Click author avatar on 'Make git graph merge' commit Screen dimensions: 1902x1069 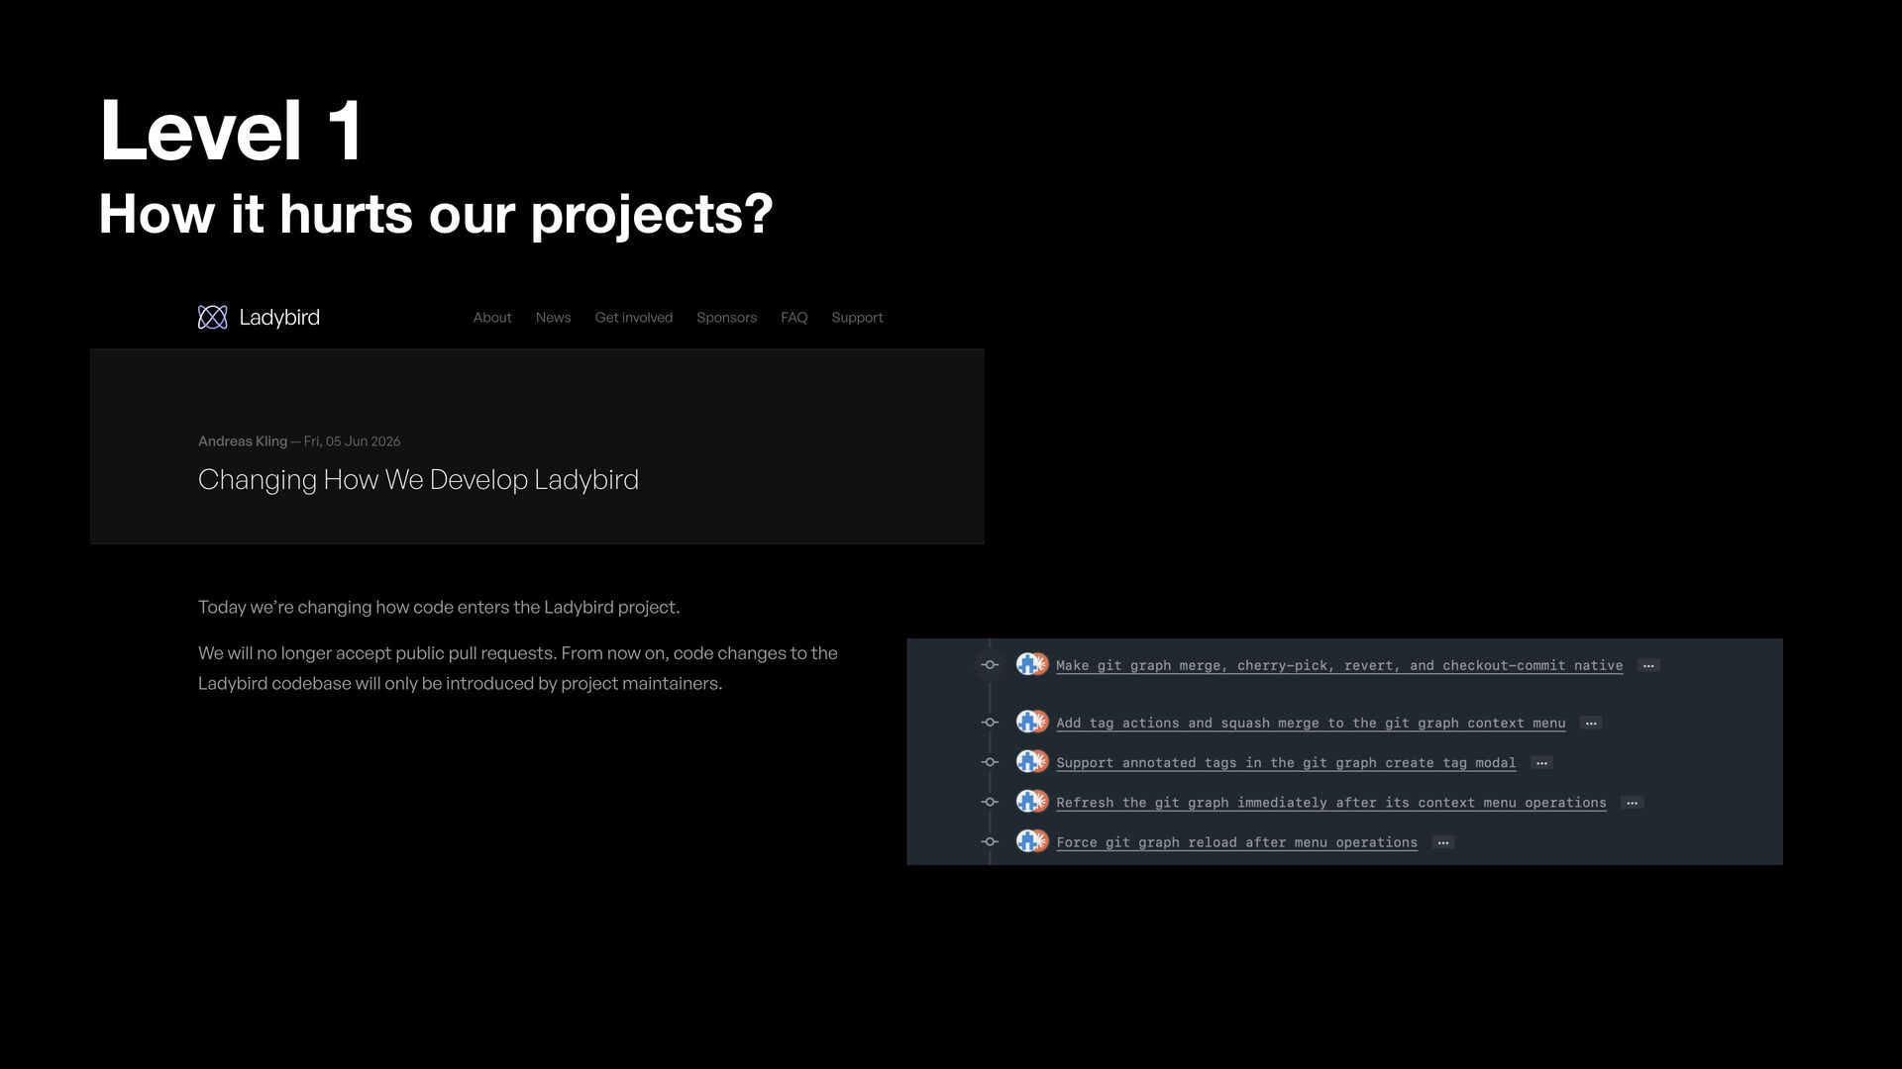[1032, 664]
